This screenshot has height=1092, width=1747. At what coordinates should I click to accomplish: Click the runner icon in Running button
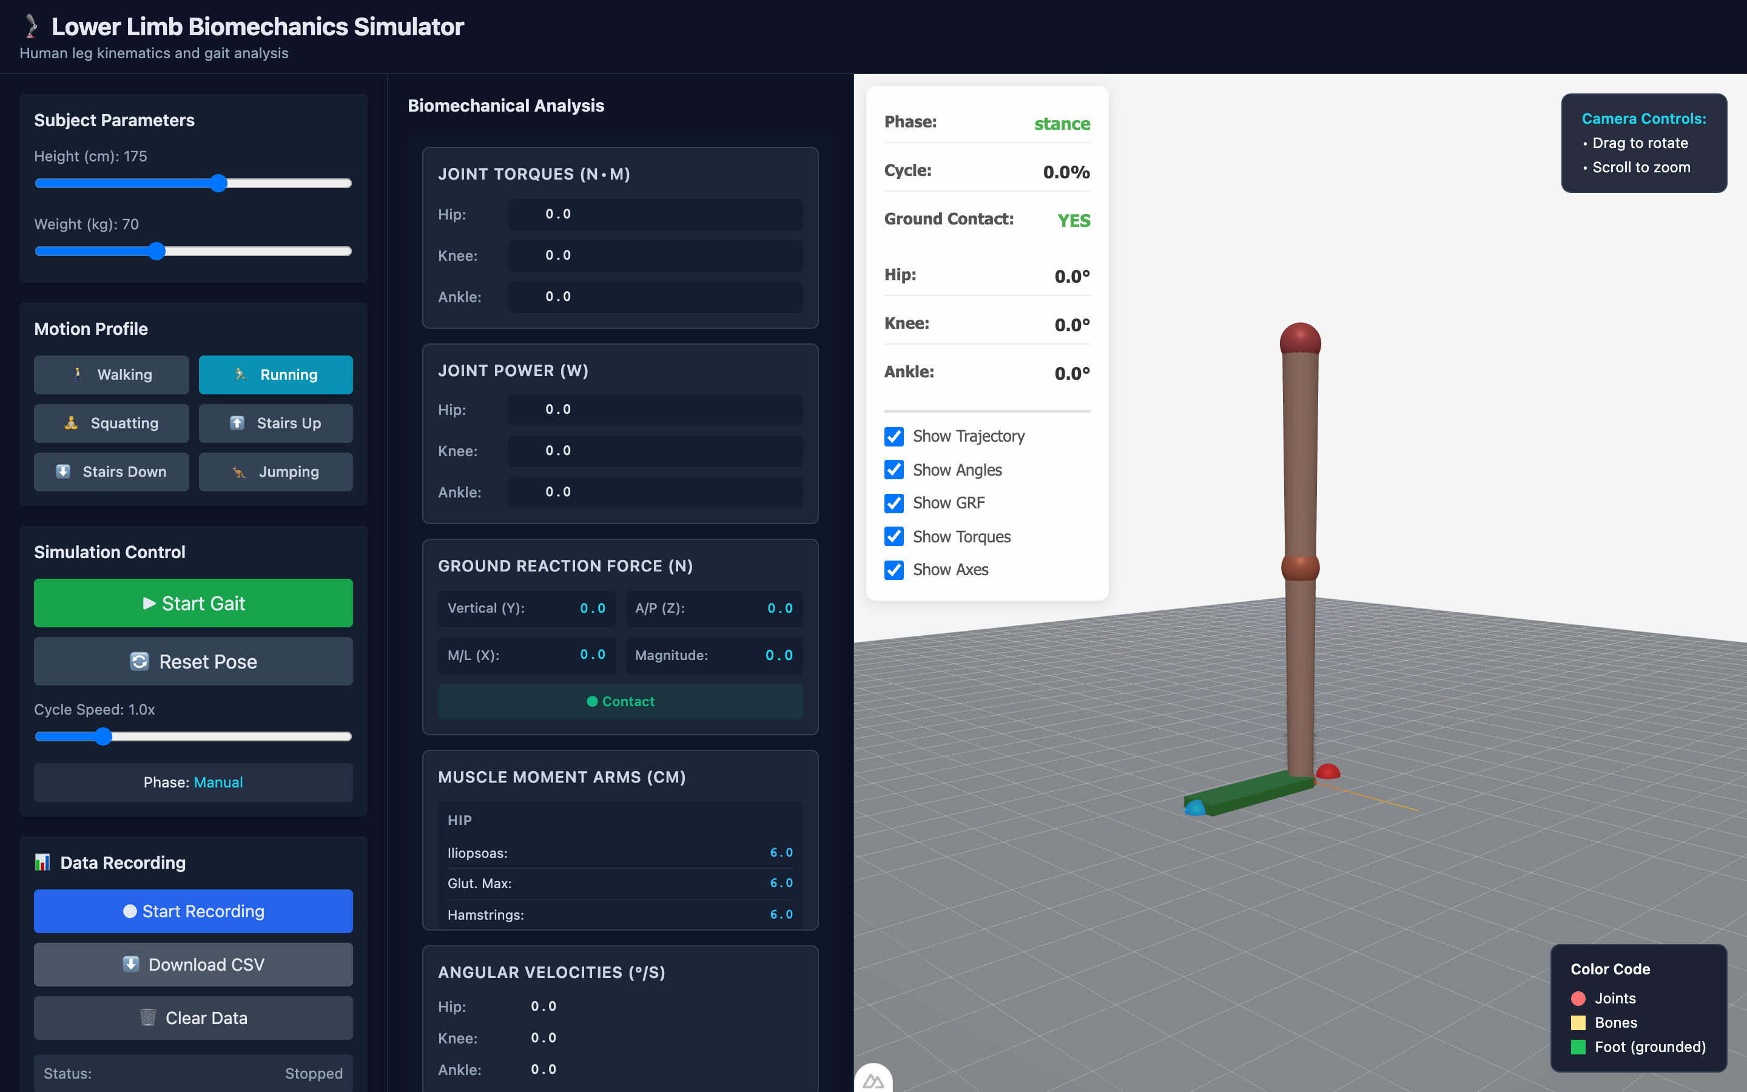(x=240, y=374)
